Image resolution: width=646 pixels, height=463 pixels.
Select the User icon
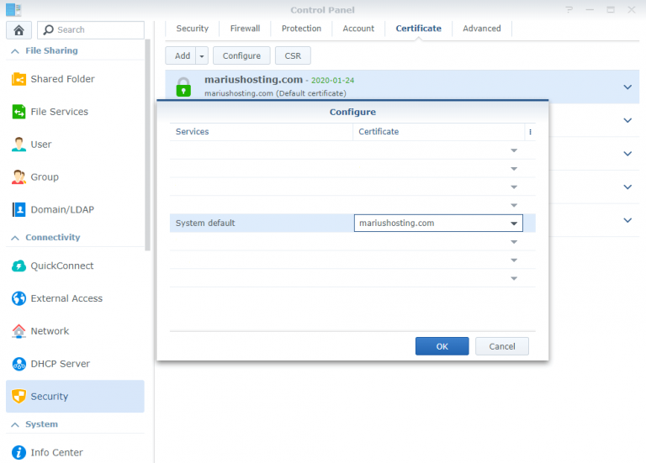coord(19,145)
